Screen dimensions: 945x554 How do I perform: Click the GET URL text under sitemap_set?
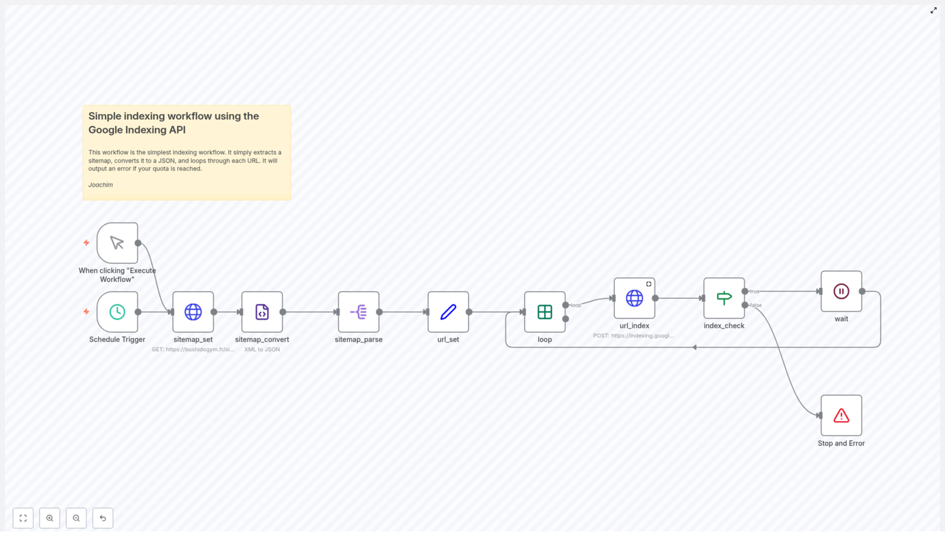pos(193,349)
